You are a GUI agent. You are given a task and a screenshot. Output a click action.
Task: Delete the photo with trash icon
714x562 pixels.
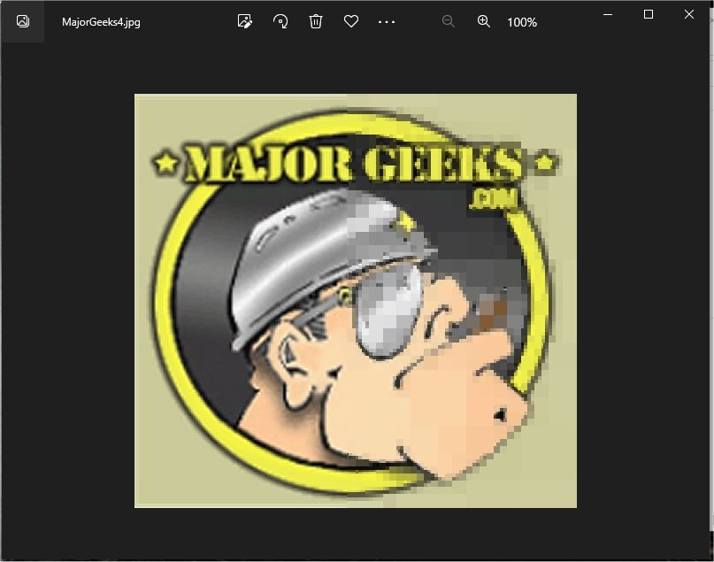point(316,21)
